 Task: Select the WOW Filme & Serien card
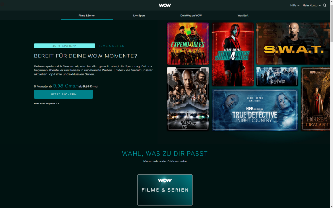pos(165,190)
